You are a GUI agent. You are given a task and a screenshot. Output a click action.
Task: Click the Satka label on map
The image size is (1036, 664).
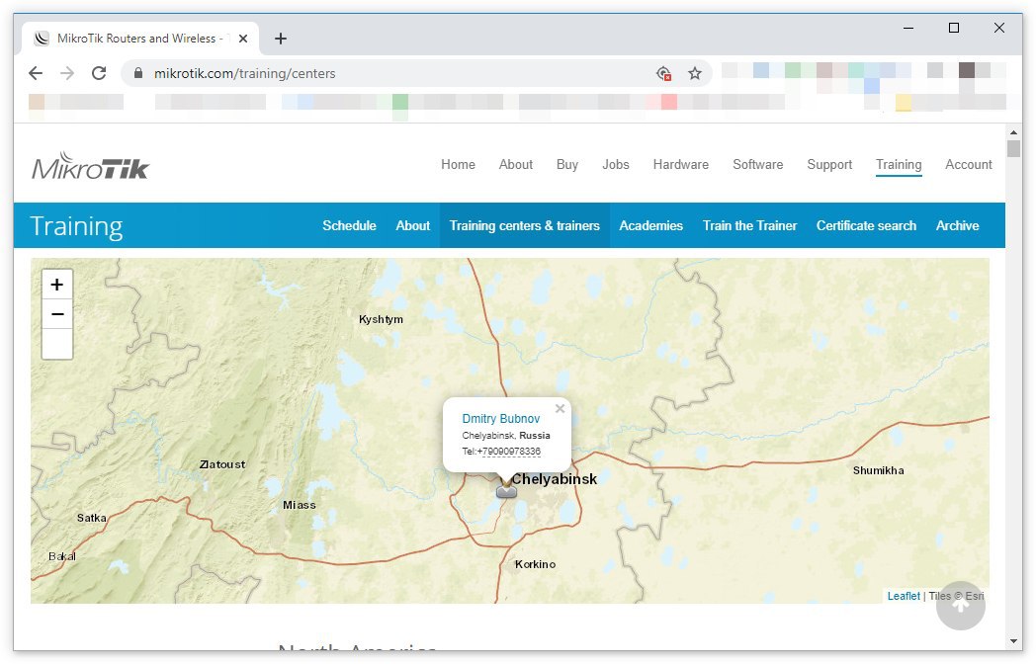91,518
